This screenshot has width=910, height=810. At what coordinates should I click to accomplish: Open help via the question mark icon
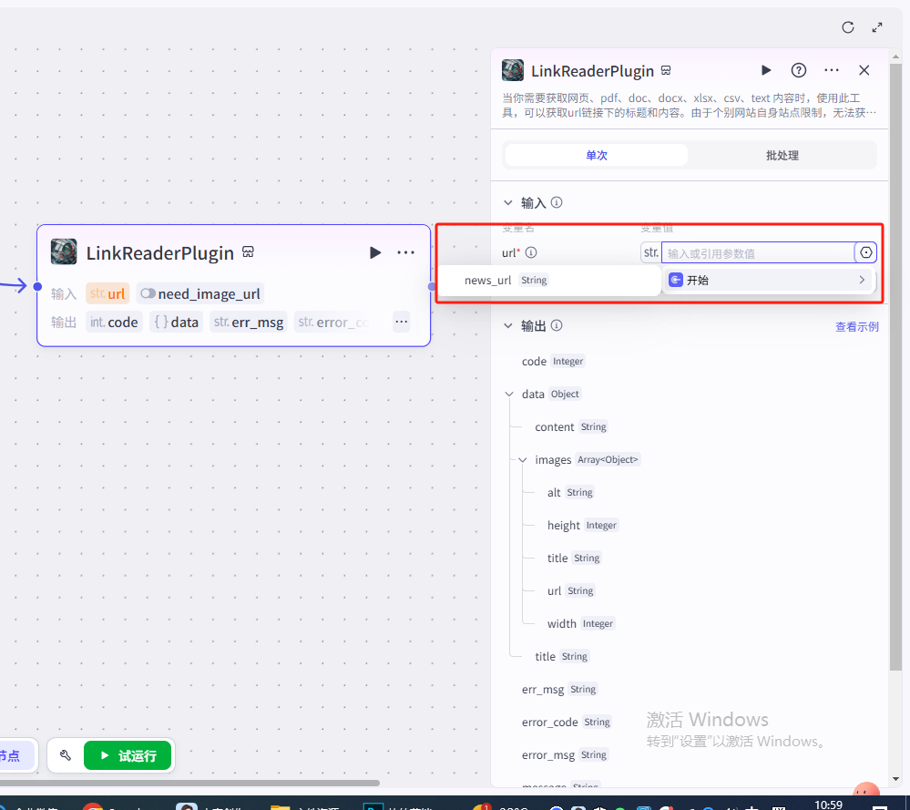point(799,70)
